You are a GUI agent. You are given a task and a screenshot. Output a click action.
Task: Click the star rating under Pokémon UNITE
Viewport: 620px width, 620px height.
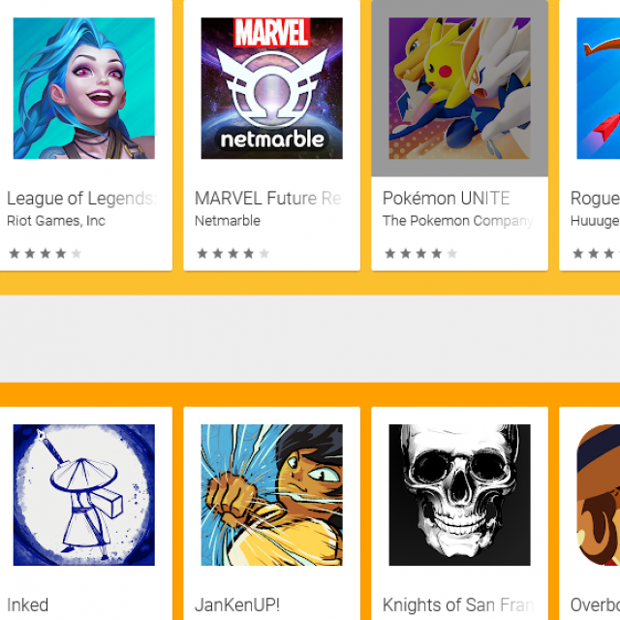click(421, 254)
